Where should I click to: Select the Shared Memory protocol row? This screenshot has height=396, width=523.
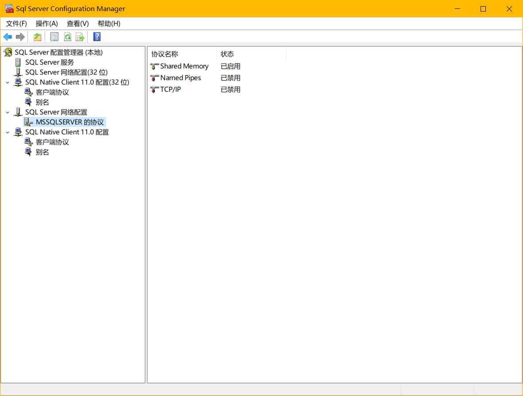pos(184,66)
